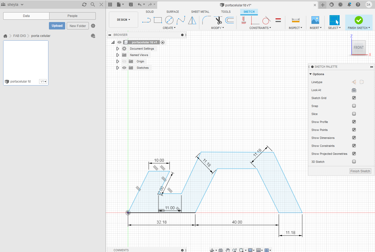This screenshot has width=375, height=252.
Task: Activate the portacelular fd v1 component radio
Action: (162, 42)
